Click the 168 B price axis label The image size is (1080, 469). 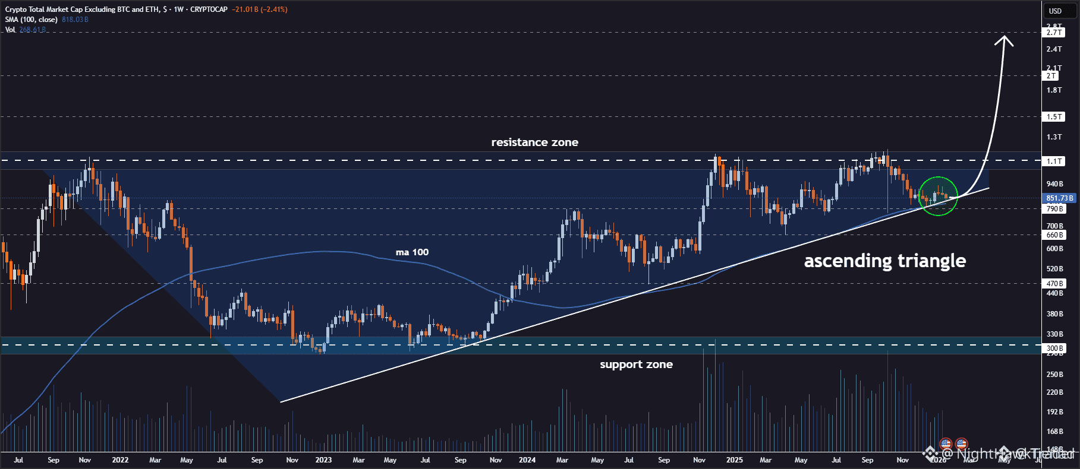(x=1054, y=432)
